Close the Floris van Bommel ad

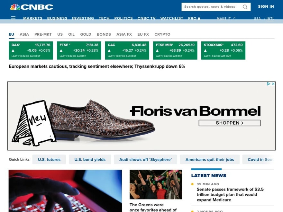(x=273, y=84)
